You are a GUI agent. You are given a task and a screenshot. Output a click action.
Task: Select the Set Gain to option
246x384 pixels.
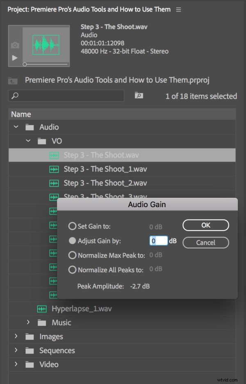tap(72, 226)
